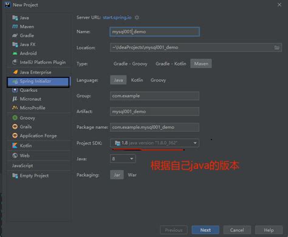Click the Gradle elephant icon
The image size is (288, 237).
point(15,35)
